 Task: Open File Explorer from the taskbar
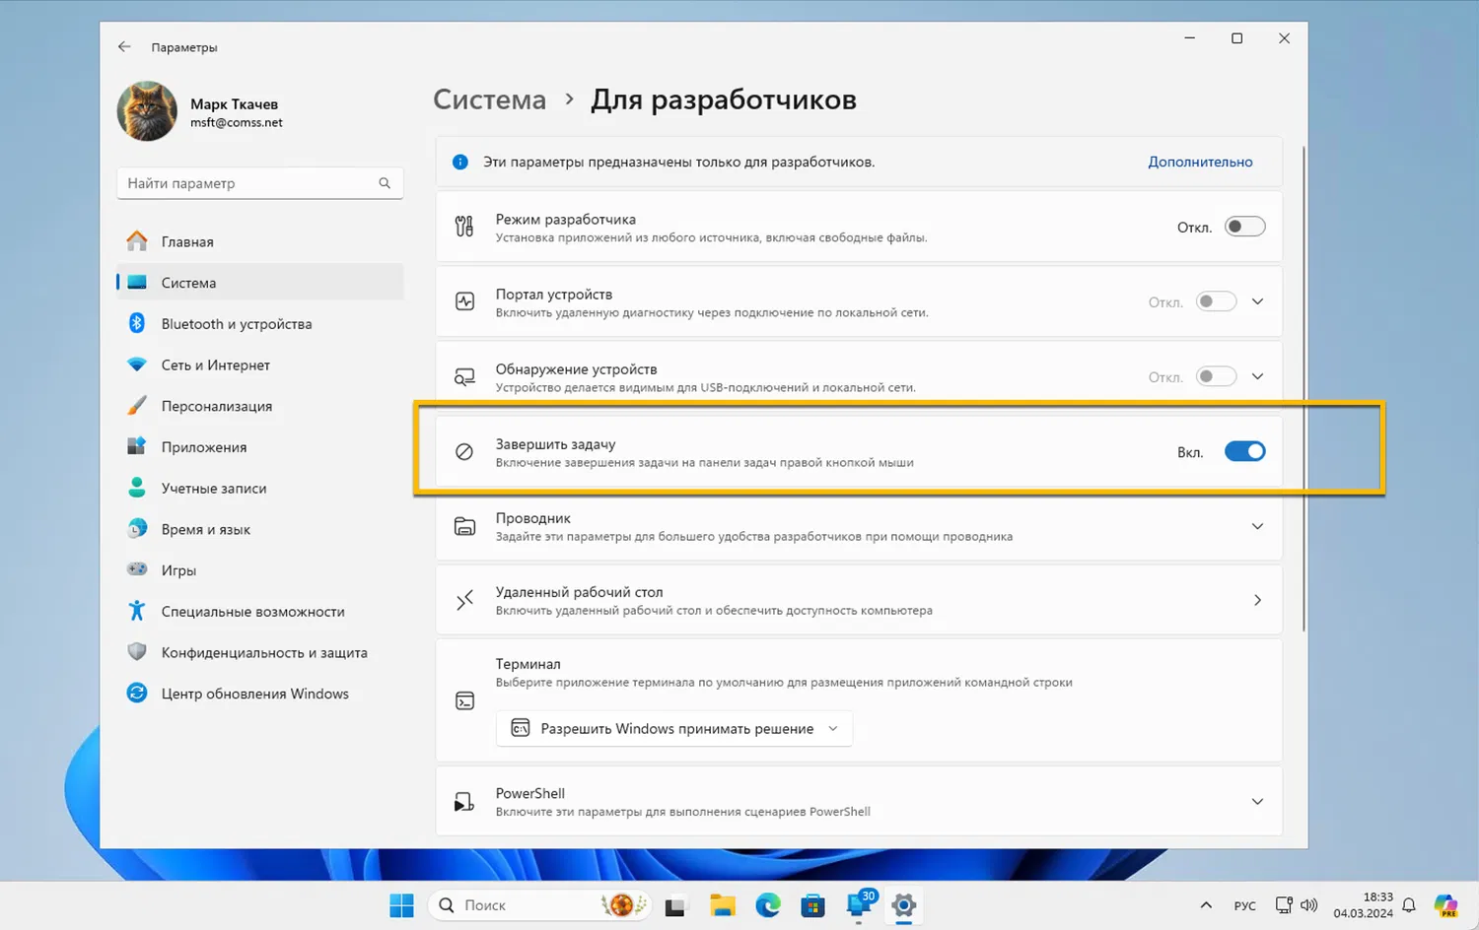point(723,905)
